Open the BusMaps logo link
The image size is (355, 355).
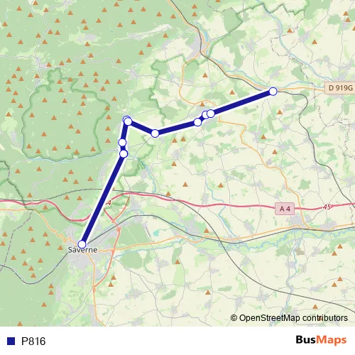click(x=321, y=340)
